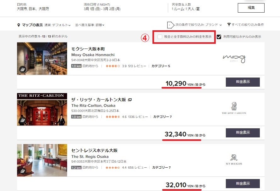
Task: Click the external link icon beside ザ・リッツ・カールトン大阪
Action: click(x=130, y=100)
